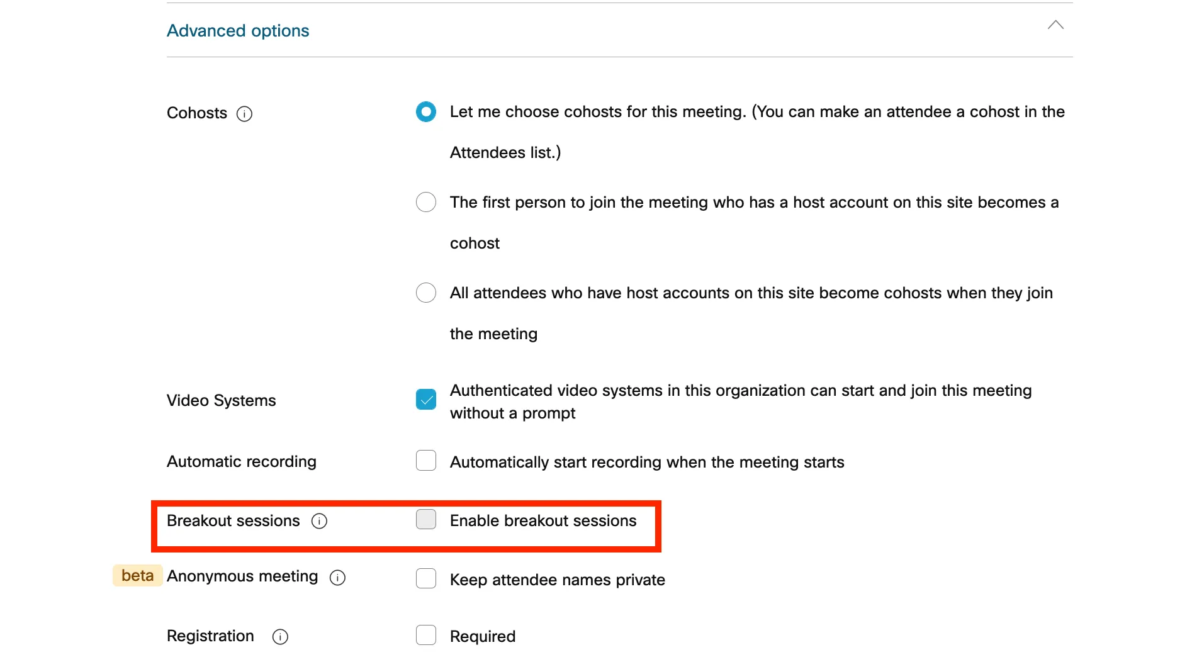
Task: Select "first person to join" cohost option
Action: (426, 202)
